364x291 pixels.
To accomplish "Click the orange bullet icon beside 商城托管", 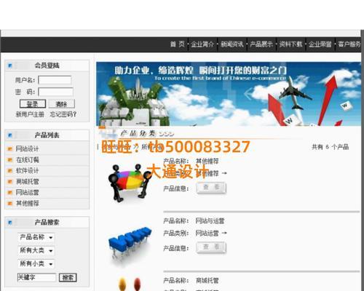I will pyautogui.click(x=10, y=182).
